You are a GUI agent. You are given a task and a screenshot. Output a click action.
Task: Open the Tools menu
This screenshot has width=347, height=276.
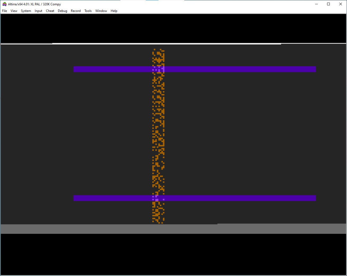point(88,11)
